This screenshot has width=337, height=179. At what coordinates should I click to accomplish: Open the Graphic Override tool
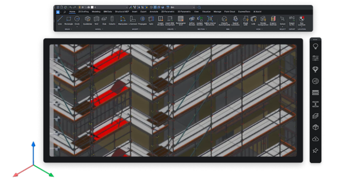point(273,21)
